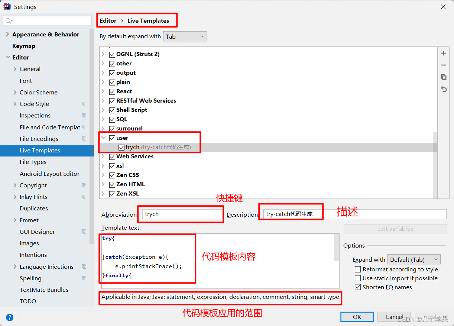Click the File Encodings project-level icon
Image resolution: width=454 pixels, height=326 pixels.
[x=84, y=139]
